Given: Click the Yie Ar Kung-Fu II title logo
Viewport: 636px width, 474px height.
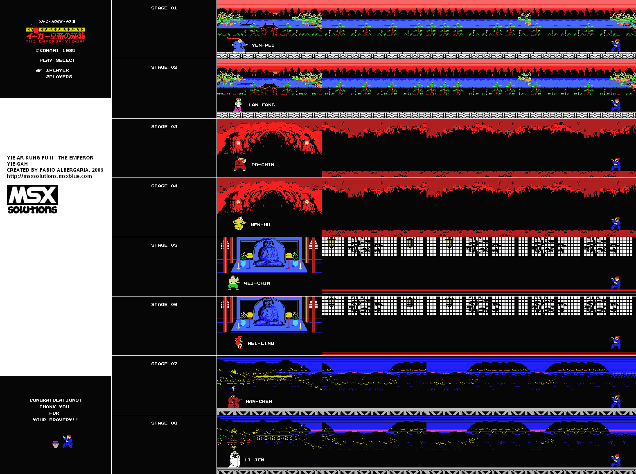Looking at the screenshot, I should point(56,33).
